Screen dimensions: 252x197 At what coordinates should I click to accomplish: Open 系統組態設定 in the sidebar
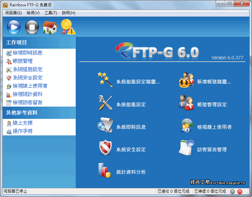click(x=28, y=69)
